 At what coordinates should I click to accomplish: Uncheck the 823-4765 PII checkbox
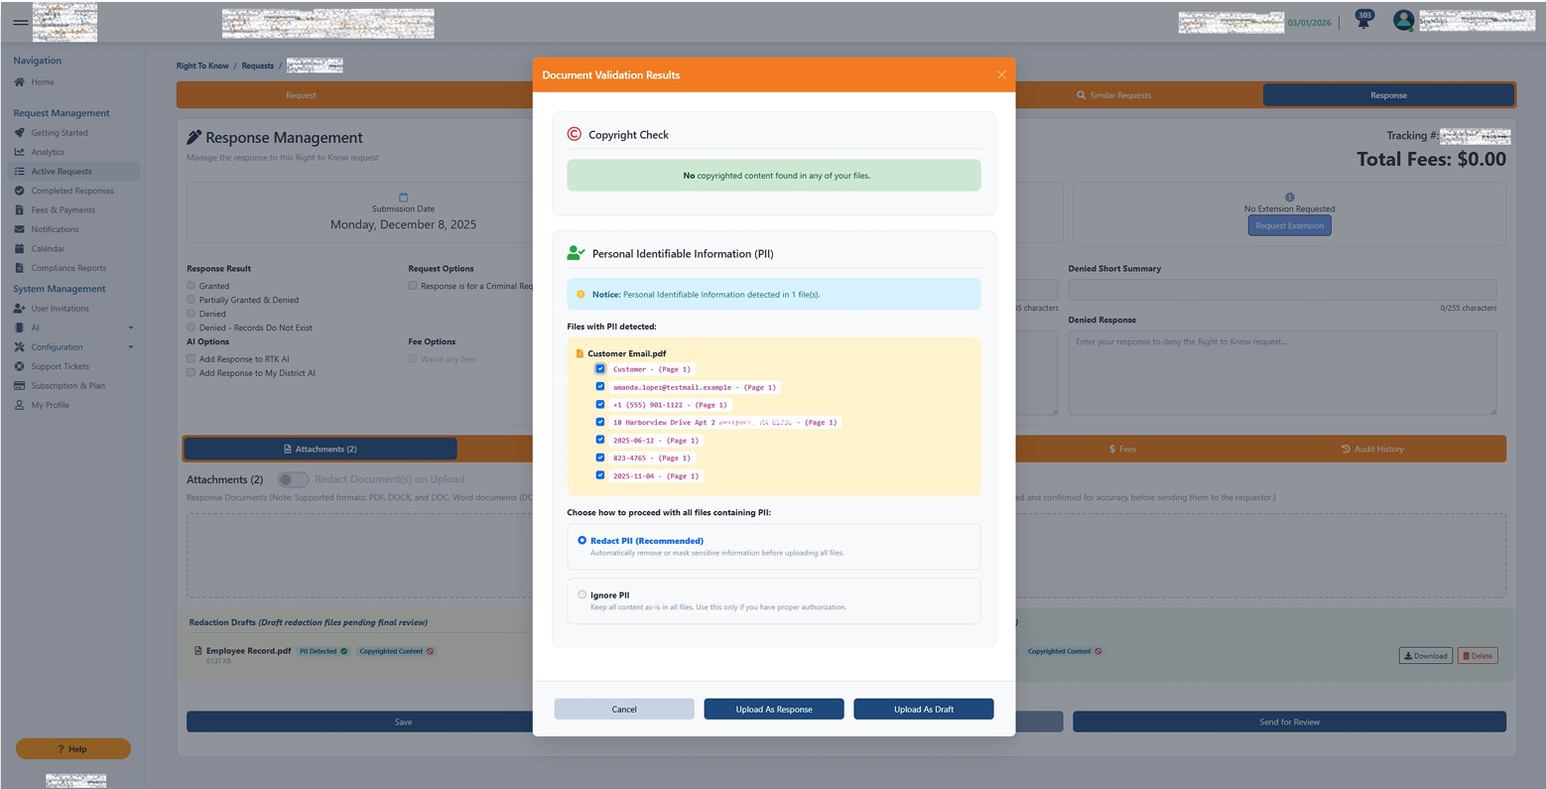[x=600, y=458]
